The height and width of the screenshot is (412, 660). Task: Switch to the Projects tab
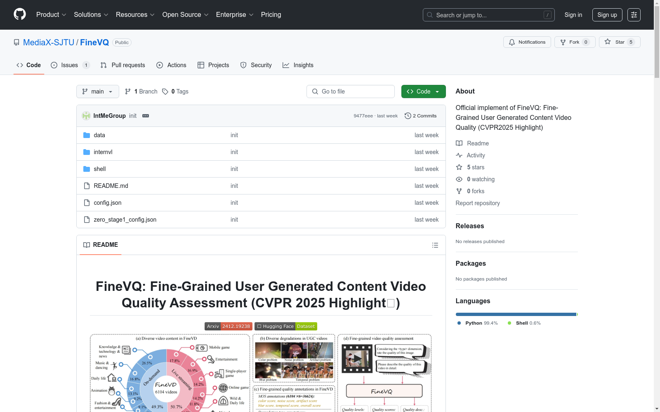click(x=213, y=65)
